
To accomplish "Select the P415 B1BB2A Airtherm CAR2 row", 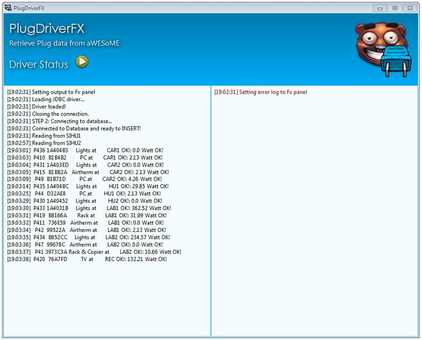I will (x=88, y=172).
